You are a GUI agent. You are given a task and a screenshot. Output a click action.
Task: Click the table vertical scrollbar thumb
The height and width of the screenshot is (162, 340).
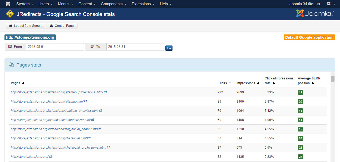[333, 79]
